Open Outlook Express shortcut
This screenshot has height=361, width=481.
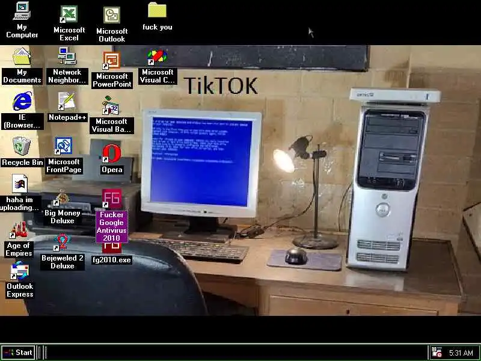(20, 270)
